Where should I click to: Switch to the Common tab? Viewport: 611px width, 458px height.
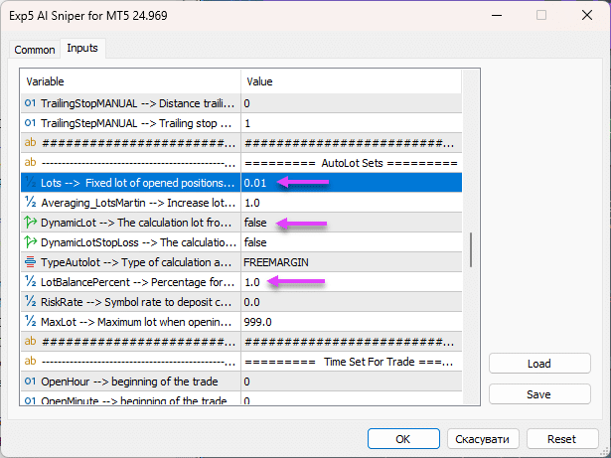pyautogui.click(x=35, y=50)
